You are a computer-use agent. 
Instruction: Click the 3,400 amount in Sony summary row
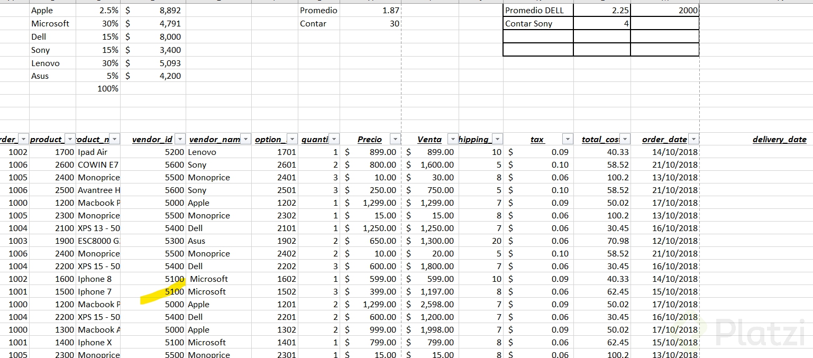(153, 50)
